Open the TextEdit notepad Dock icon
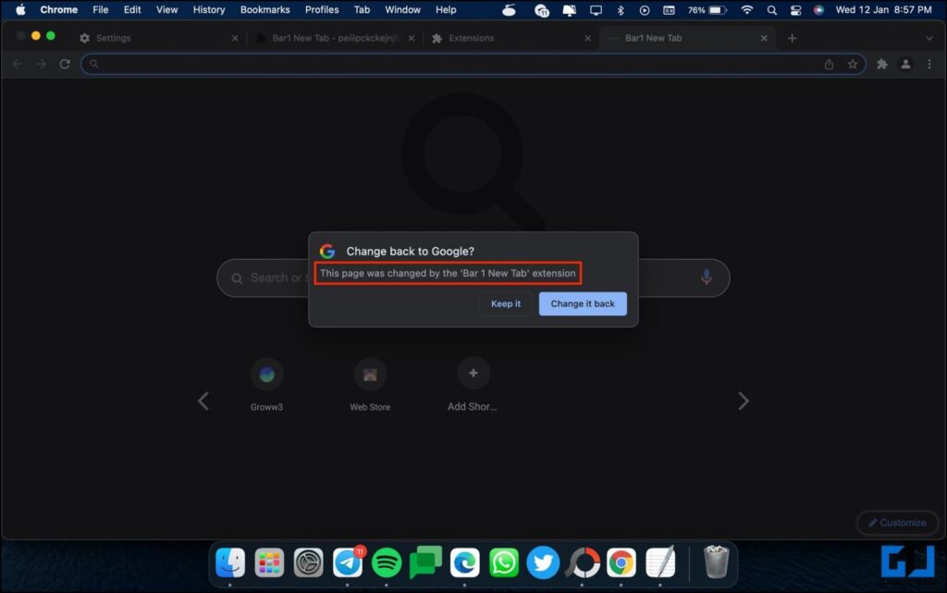The image size is (947, 593). (660, 562)
